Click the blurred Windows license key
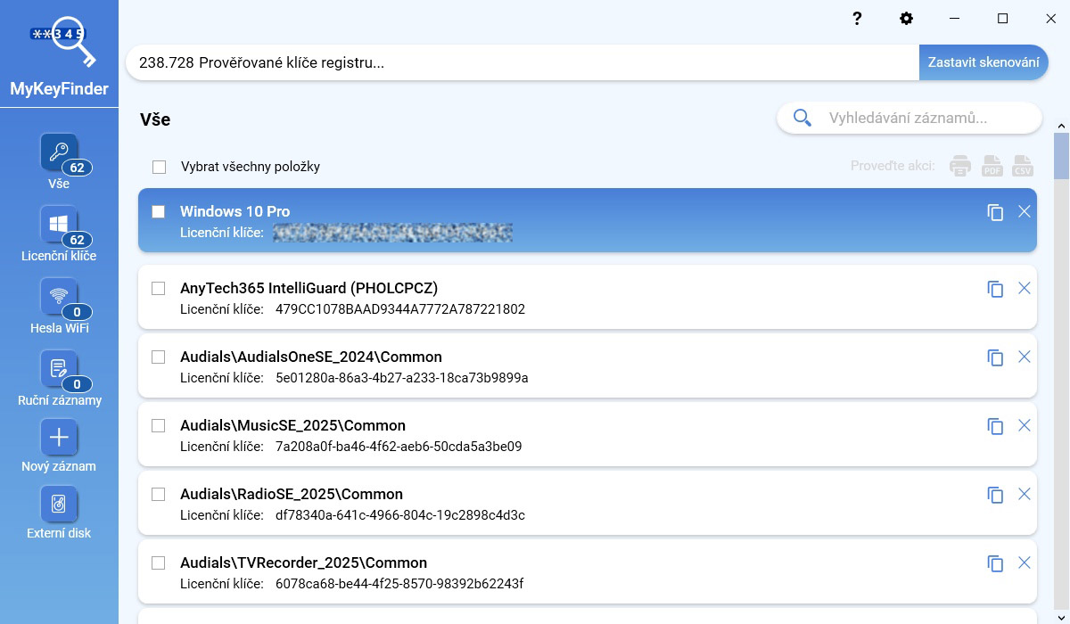 coord(392,233)
